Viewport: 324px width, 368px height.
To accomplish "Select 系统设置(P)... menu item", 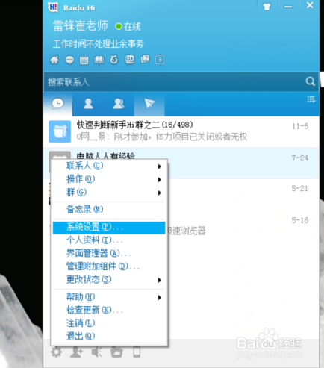I will tap(109, 228).
